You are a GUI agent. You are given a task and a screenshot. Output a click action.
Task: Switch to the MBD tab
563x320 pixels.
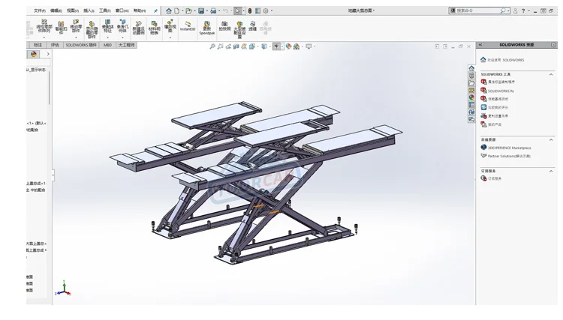[107, 45]
